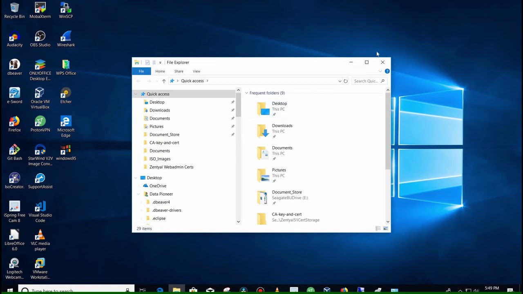
Task: Switch to large thumbnails view in status bar
Action: pos(386,228)
